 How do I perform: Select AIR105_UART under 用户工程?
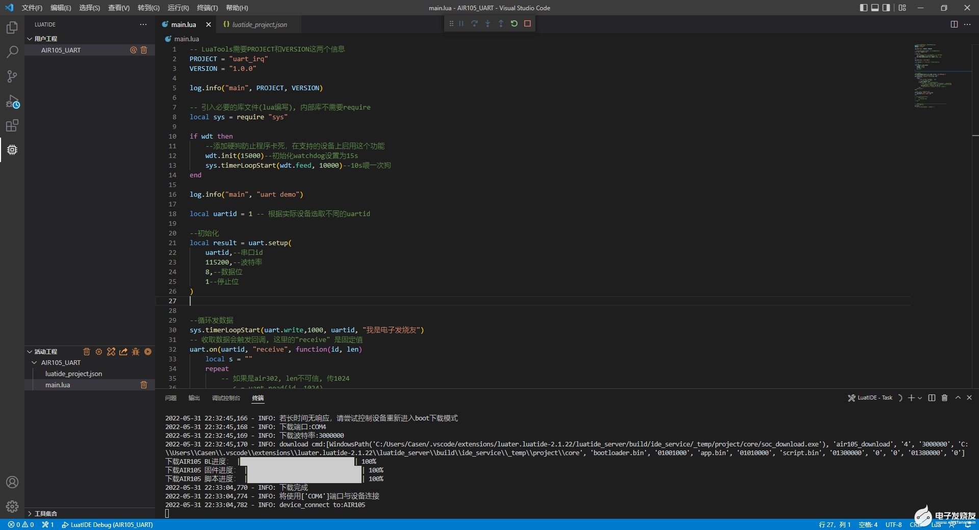click(x=61, y=50)
